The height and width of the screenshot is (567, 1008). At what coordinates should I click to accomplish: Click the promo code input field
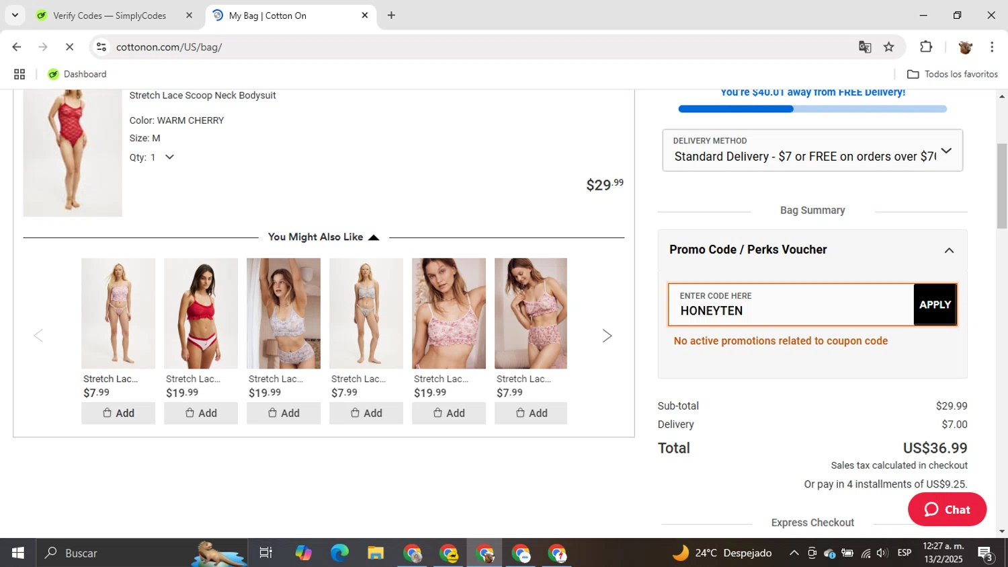[791, 305]
